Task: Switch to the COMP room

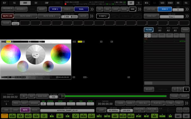Action: coord(47,3)
